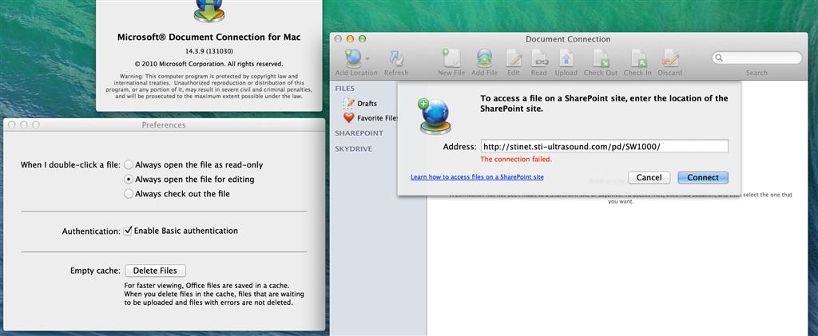Zoom the Document Connection window
The width and height of the screenshot is (818, 336).
pos(362,39)
